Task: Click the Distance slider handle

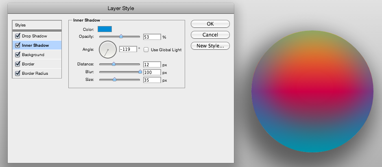Action: coord(114,64)
